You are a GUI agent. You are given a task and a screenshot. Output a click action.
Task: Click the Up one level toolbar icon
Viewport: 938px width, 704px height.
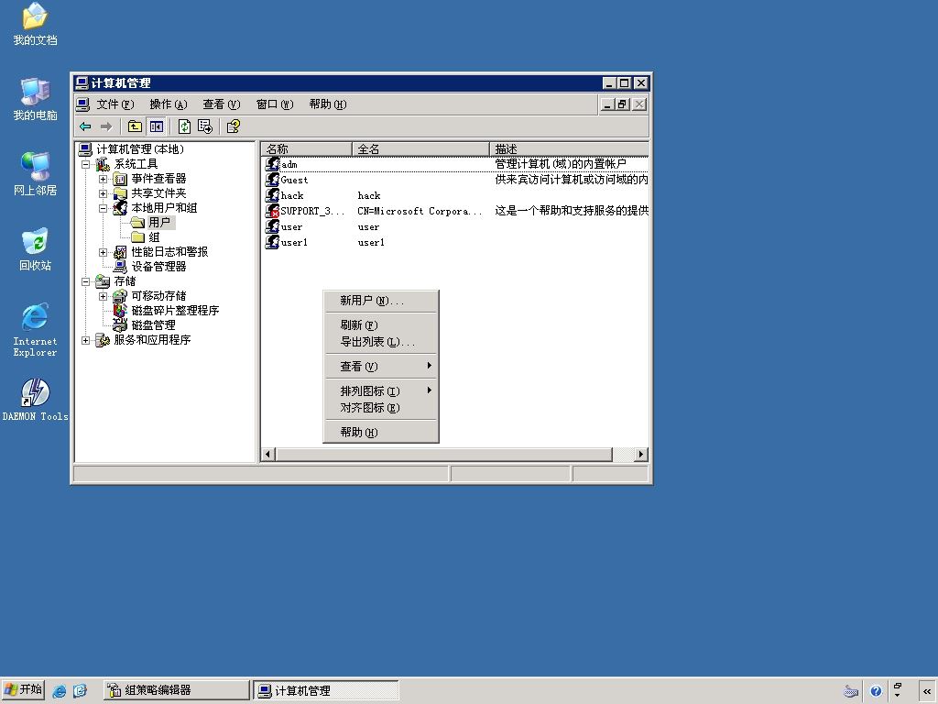coord(135,126)
